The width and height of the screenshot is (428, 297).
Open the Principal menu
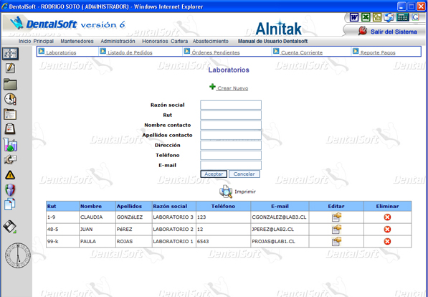click(x=44, y=42)
